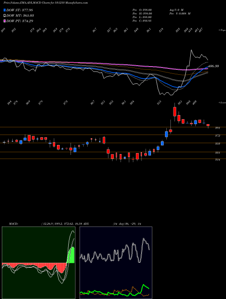Select the 'DOW PT: 374.29' legend text
Image resolution: width=226 pixels, height=299 pixels.
click(19, 21)
